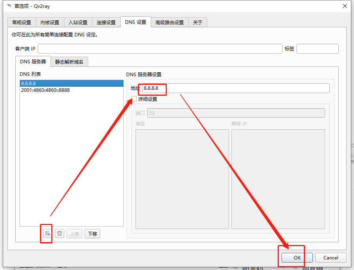Screen dimensions: 354x270
Task: Go to the 入站设置 tab
Action: (78, 22)
